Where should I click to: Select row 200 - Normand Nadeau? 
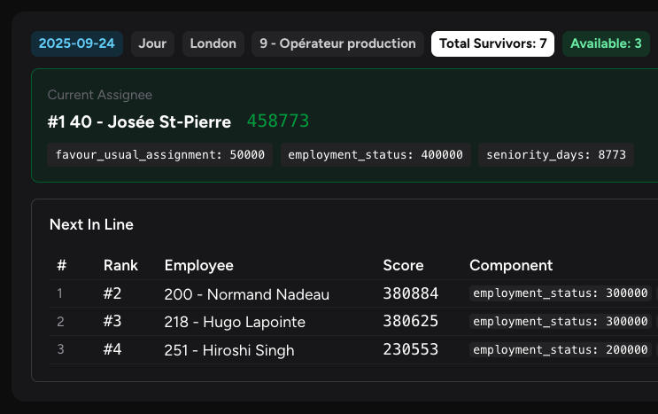[247, 294]
